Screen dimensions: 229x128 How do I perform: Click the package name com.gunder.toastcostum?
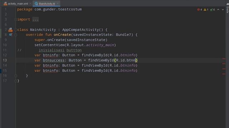point(58,9)
